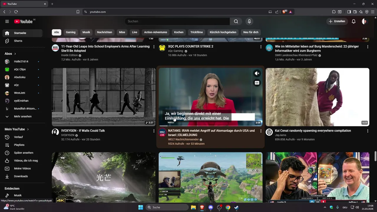The image size is (377, 212).
Task: Open the Kai Cenat compilation thumbnail
Action: 317,97
